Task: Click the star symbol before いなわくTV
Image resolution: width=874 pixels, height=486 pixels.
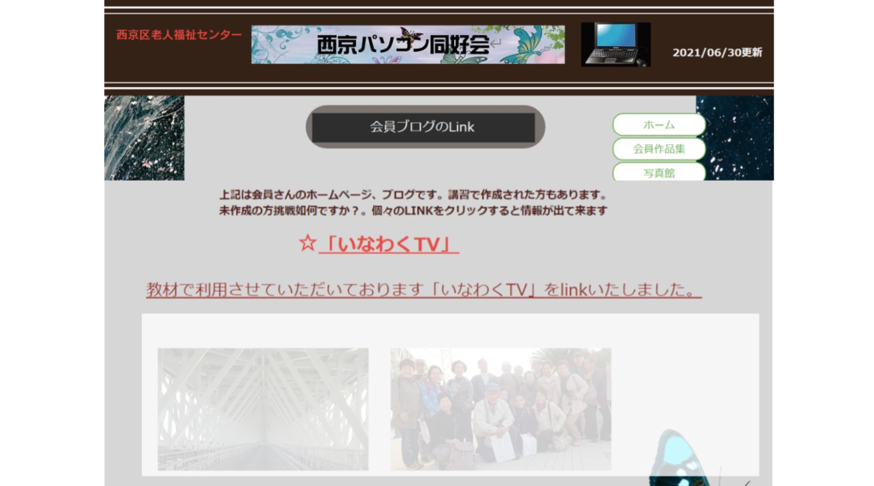Action: tap(307, 244)
